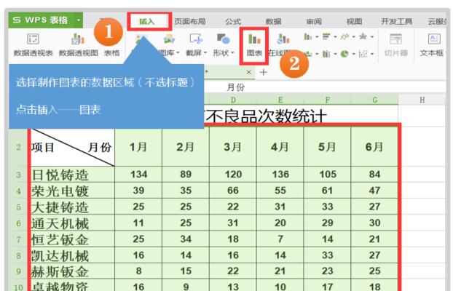
Task: Open the 数据 ribbon tab
Action: pyautogui.click(x=273, y=21)
